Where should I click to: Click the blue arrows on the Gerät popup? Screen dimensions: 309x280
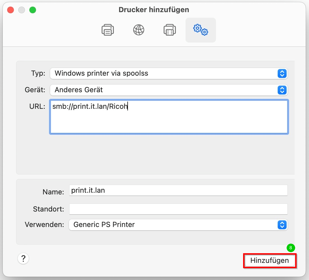click(x=282, y=90)
